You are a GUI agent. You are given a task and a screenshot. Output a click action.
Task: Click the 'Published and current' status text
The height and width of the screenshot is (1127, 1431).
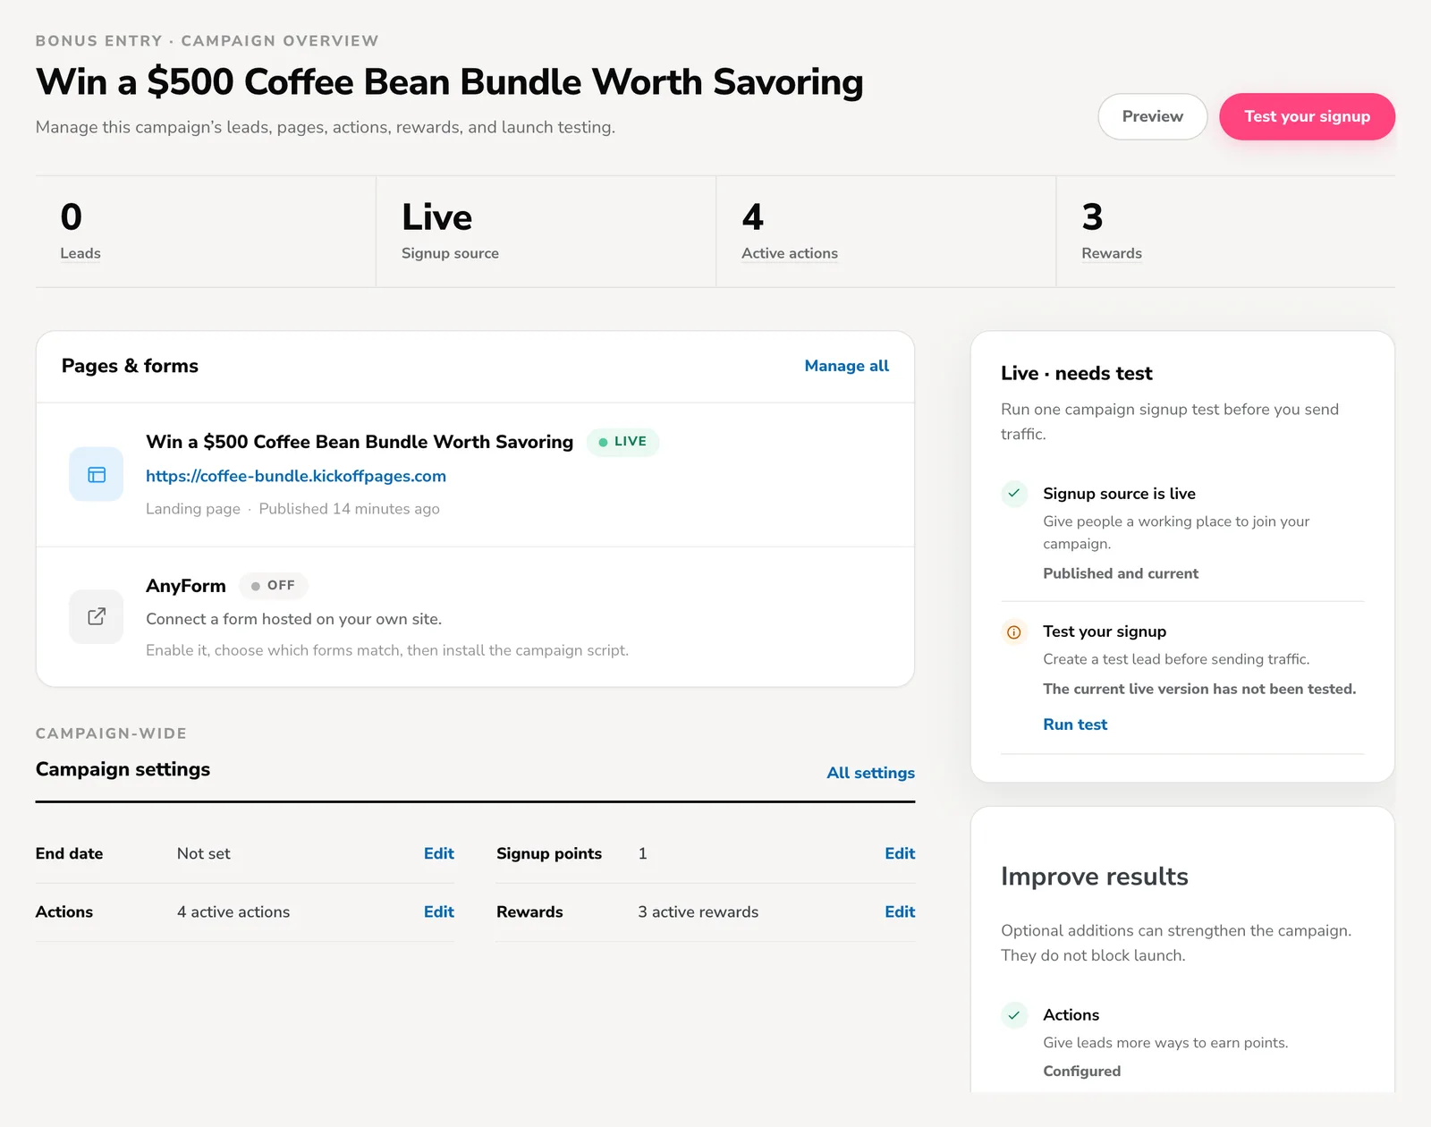pyautogui.click(x=1121, y=573)
